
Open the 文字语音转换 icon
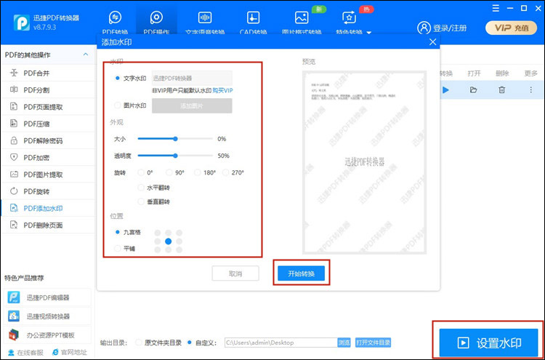click(205, 17)
